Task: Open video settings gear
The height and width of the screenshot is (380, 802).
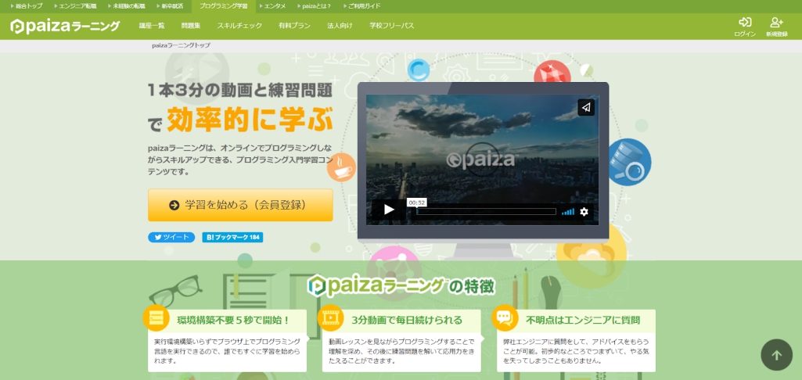Action: coord(584,212)
